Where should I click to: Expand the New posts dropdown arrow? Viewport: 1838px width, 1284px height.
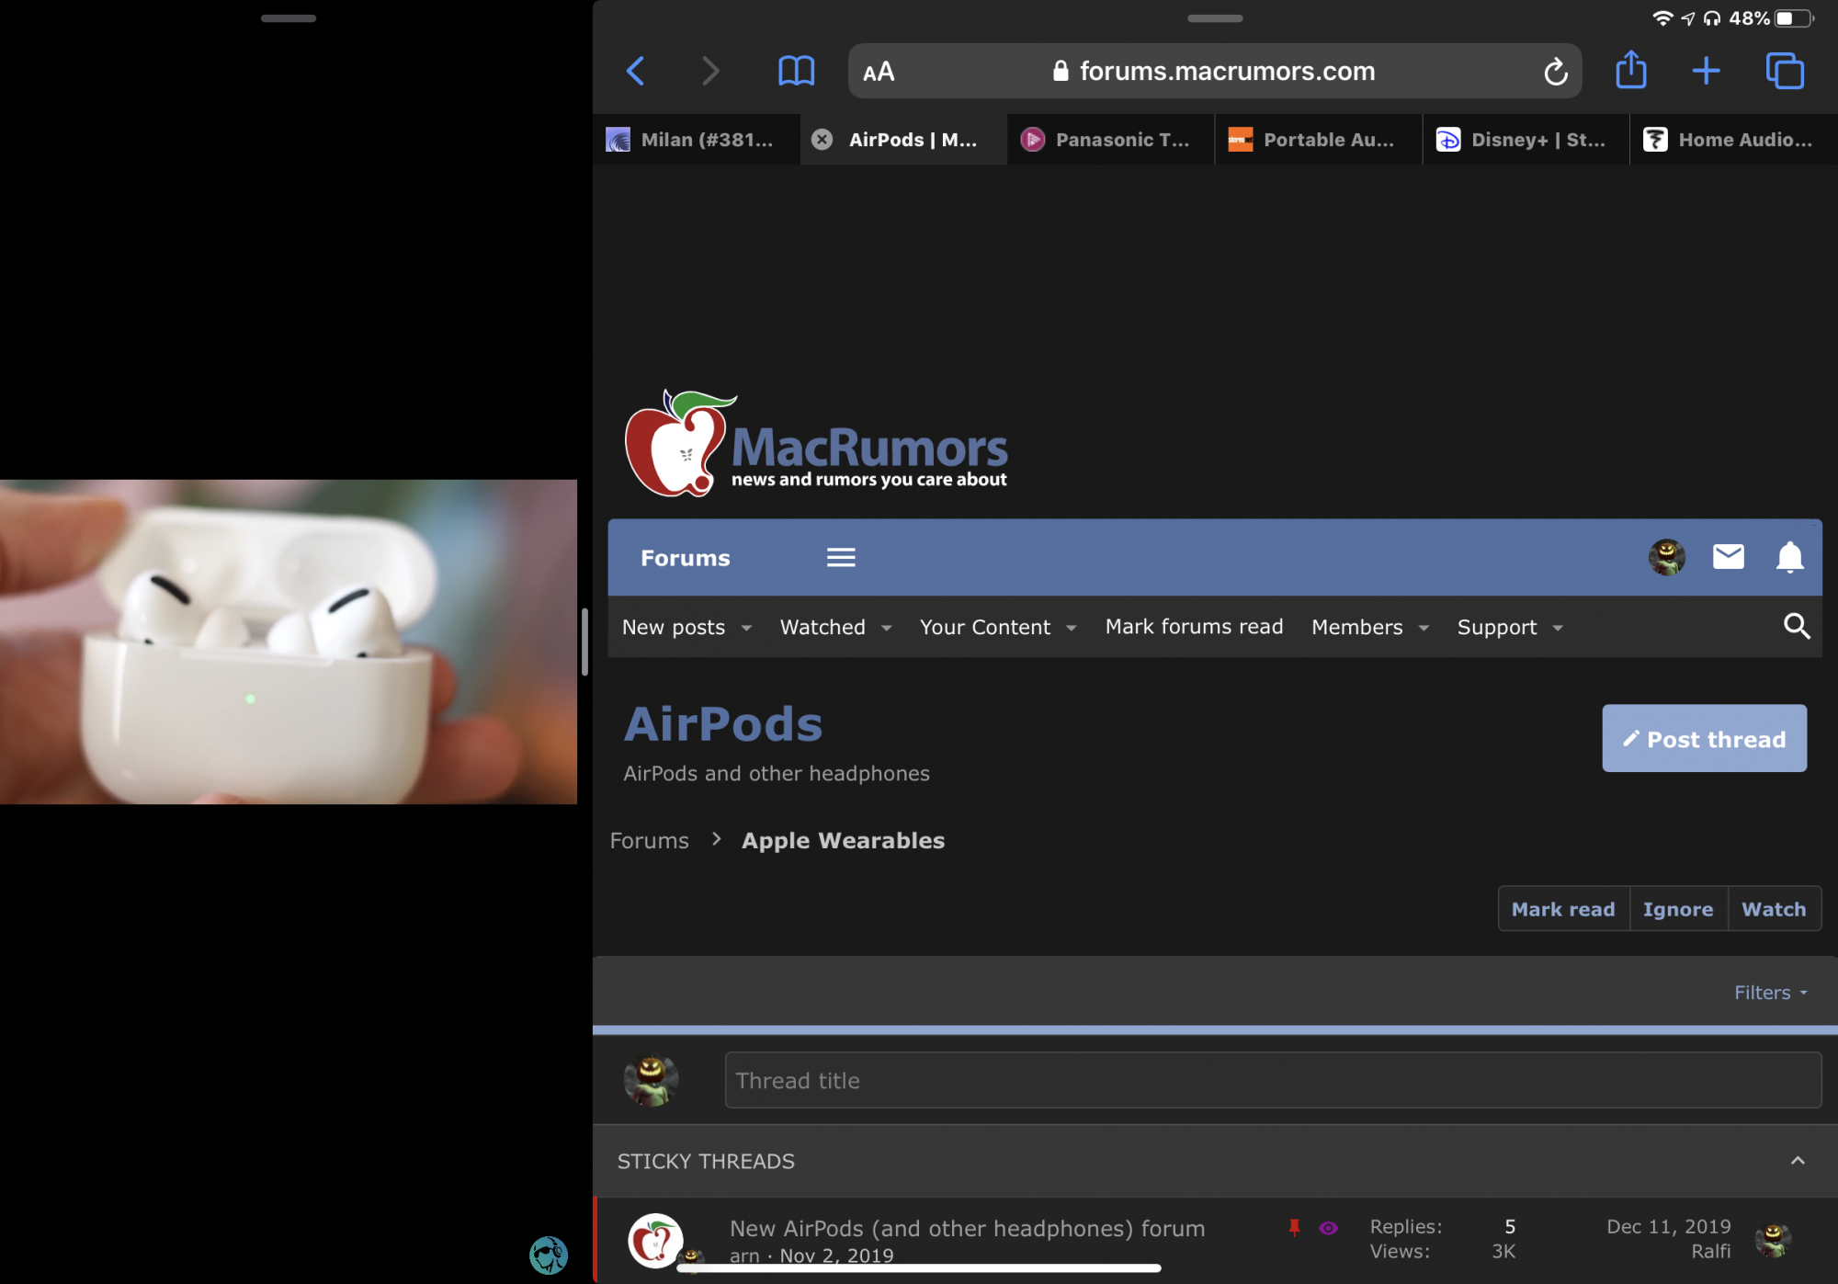click(746, 628)
